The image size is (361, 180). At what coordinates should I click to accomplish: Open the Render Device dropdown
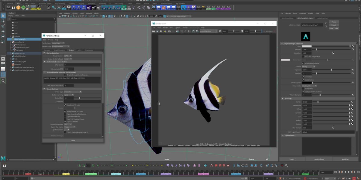pos(68,56)
